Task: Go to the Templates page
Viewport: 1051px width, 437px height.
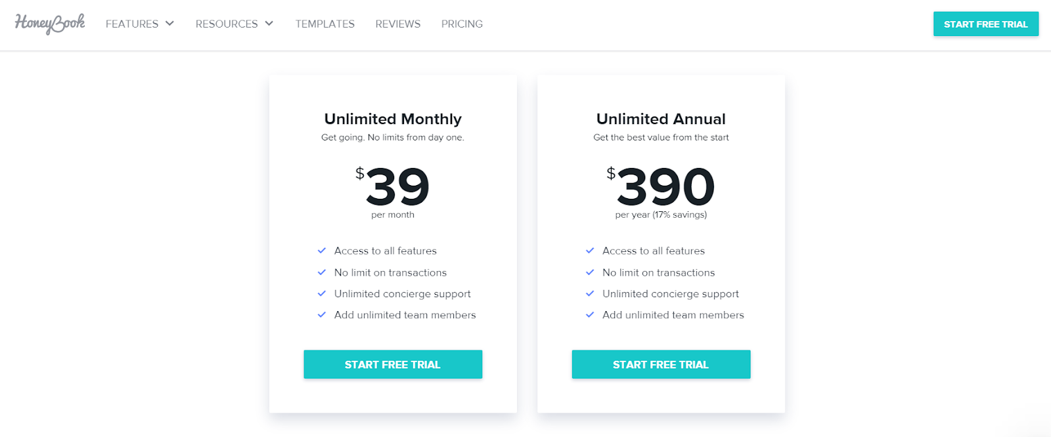Action: pos(325,24)
